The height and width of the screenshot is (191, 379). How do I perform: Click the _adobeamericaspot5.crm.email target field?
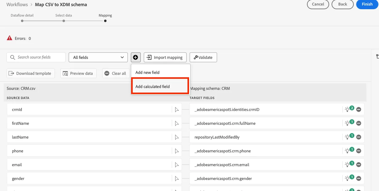click(277, 165)
